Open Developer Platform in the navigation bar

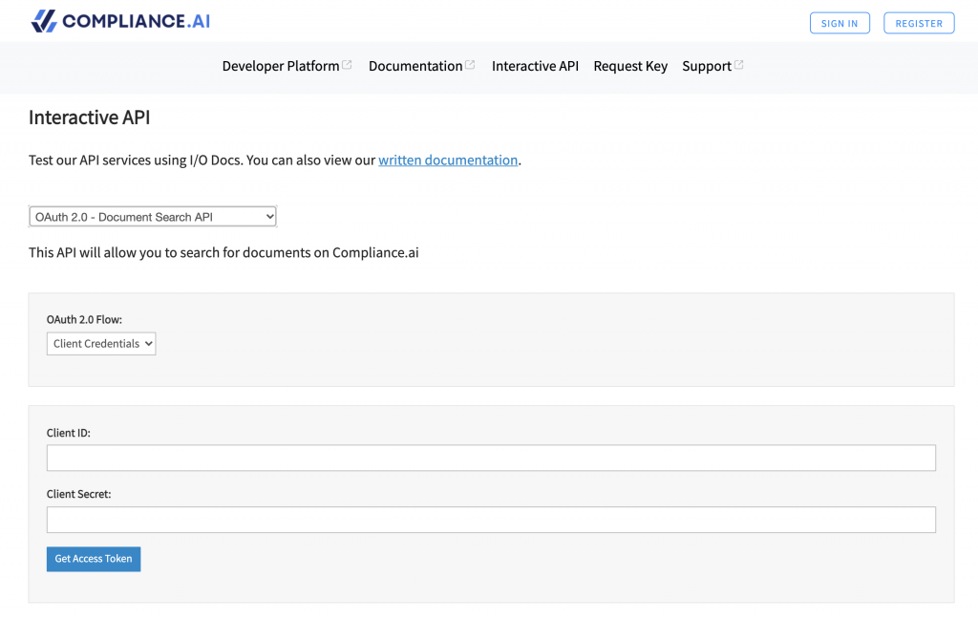[x=281, y=66]
